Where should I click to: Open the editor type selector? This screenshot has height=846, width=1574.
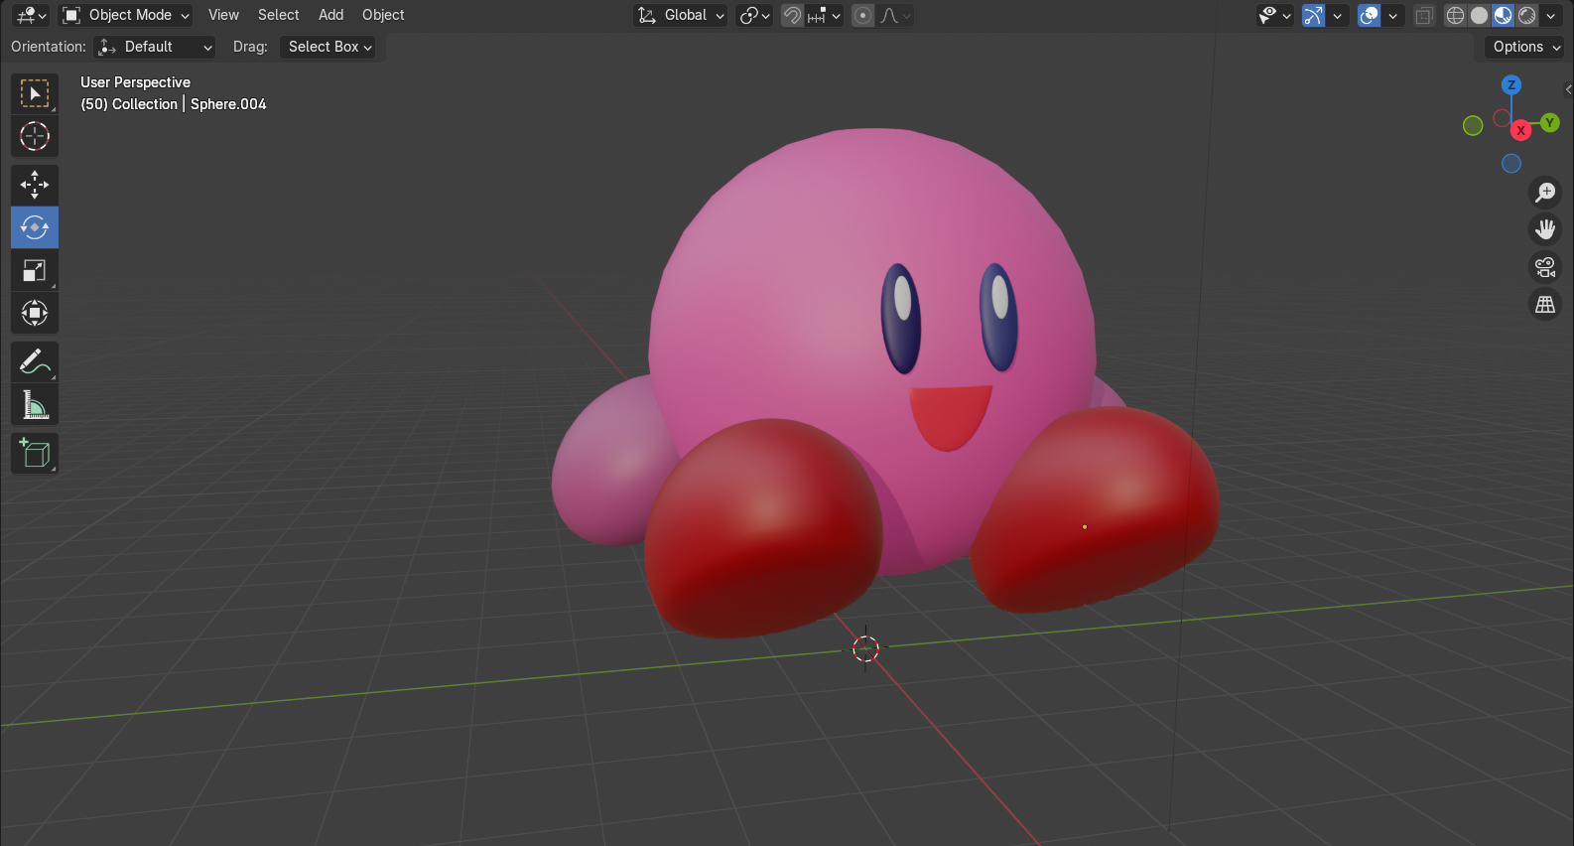tap(32, 15)
